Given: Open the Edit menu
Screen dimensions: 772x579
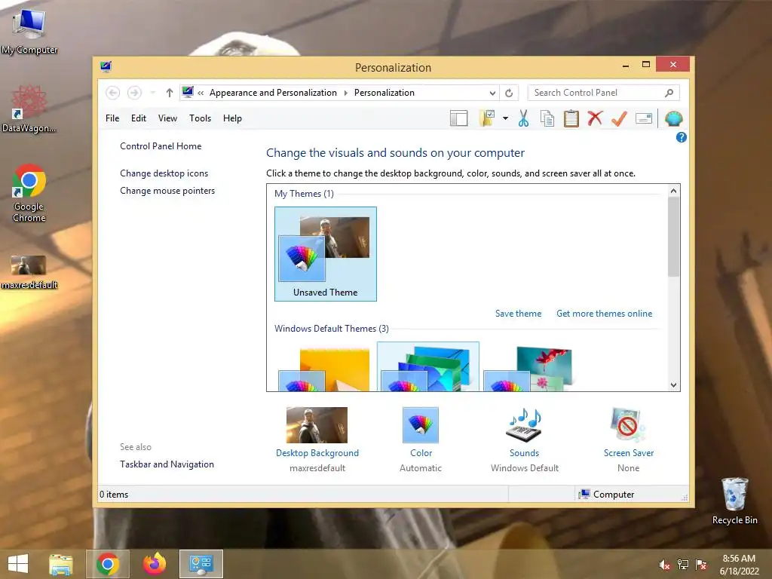Looking at the screenshot, I should tap(139, 118).
